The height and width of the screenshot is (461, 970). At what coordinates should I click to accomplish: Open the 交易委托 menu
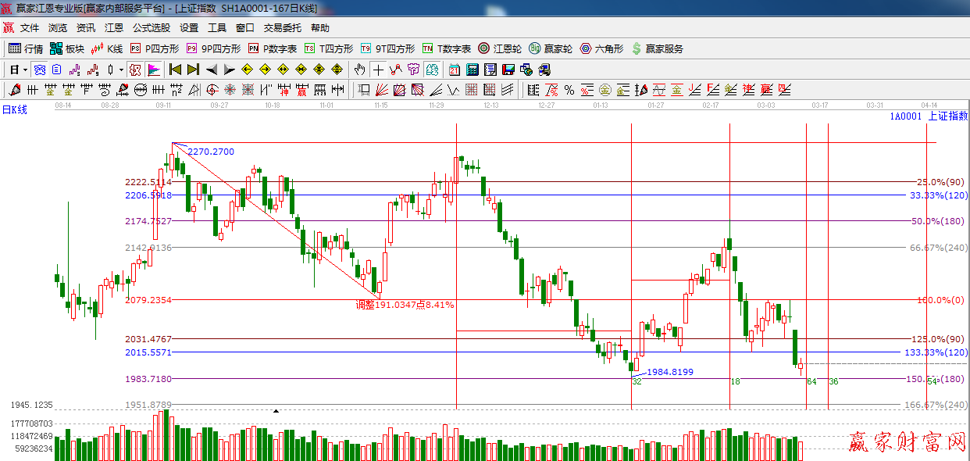point(282,28)
